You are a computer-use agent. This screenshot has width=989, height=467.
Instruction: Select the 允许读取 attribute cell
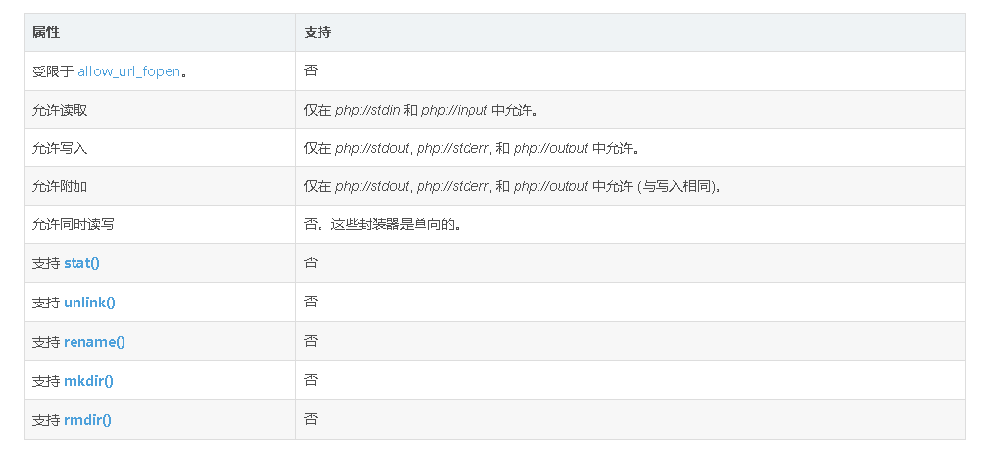(60, 110)
